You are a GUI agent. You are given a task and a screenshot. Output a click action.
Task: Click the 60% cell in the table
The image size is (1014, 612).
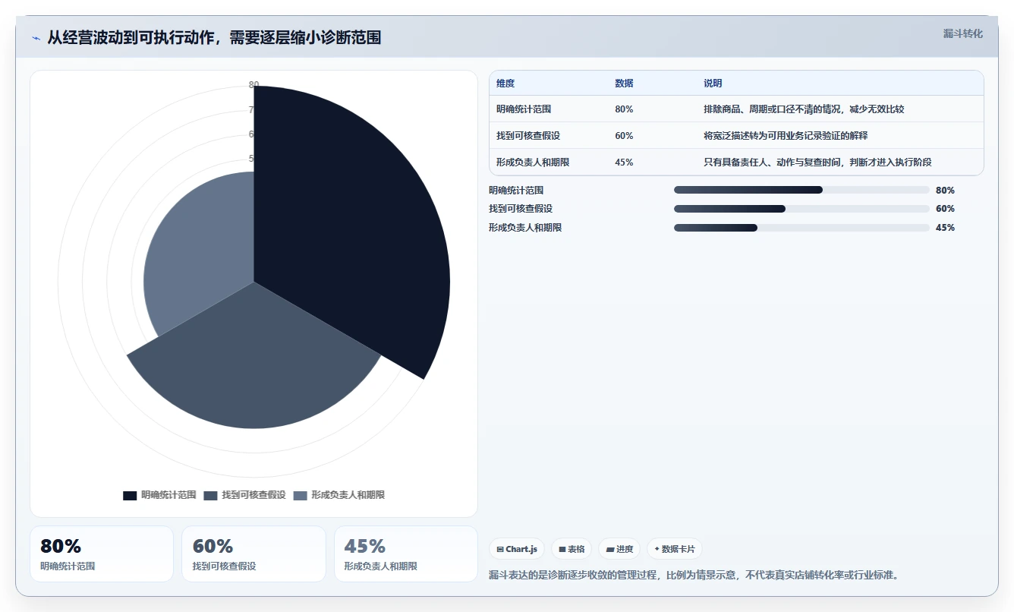coord(624,136)
